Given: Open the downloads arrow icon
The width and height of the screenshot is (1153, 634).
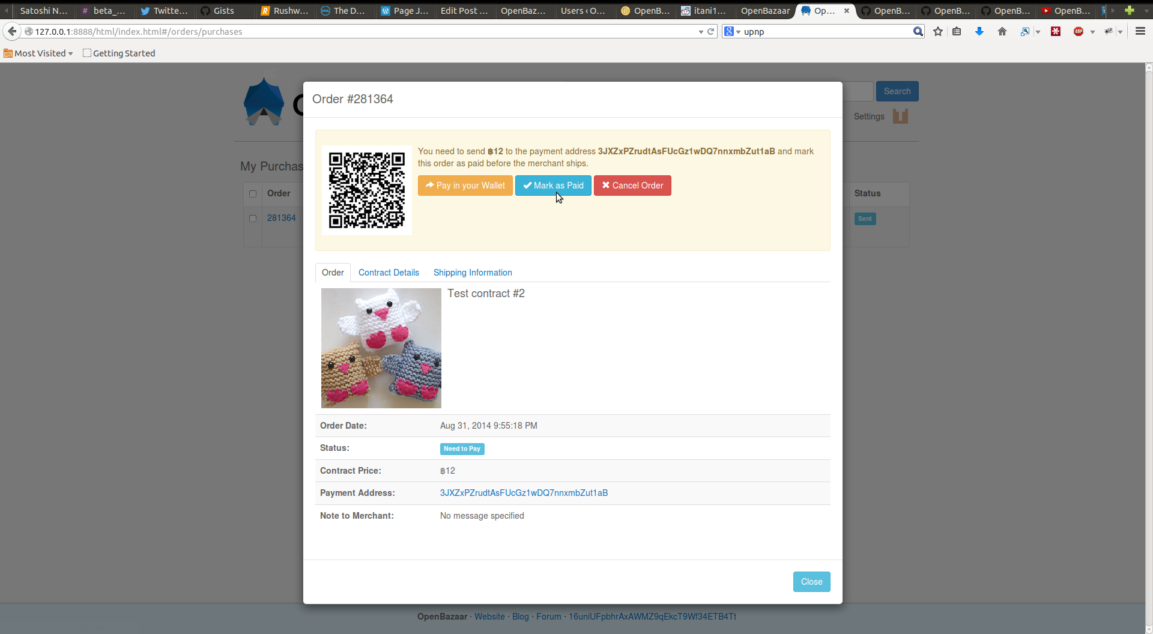Looking at the screenshot, I should coord(979,31).
